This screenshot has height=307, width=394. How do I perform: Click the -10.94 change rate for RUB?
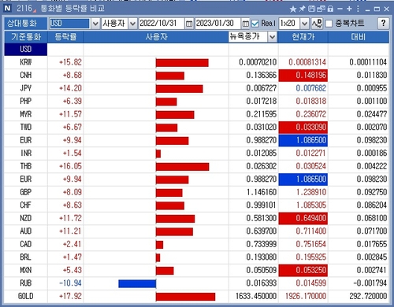pyautogui.click(x=70, y=283)
